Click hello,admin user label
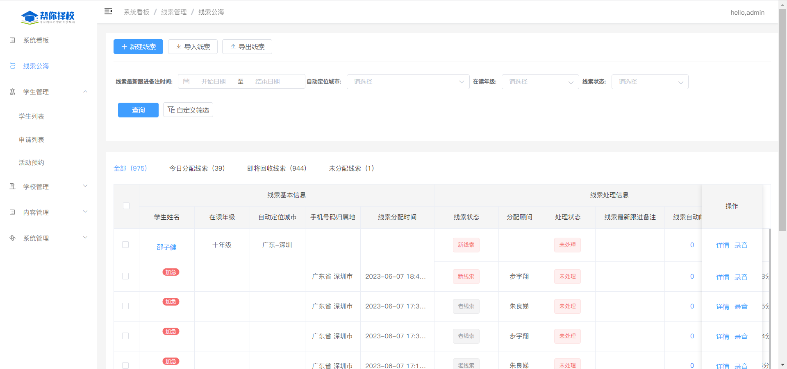Image resolution: width=787 pixels, height=369 pixels. 747,13
